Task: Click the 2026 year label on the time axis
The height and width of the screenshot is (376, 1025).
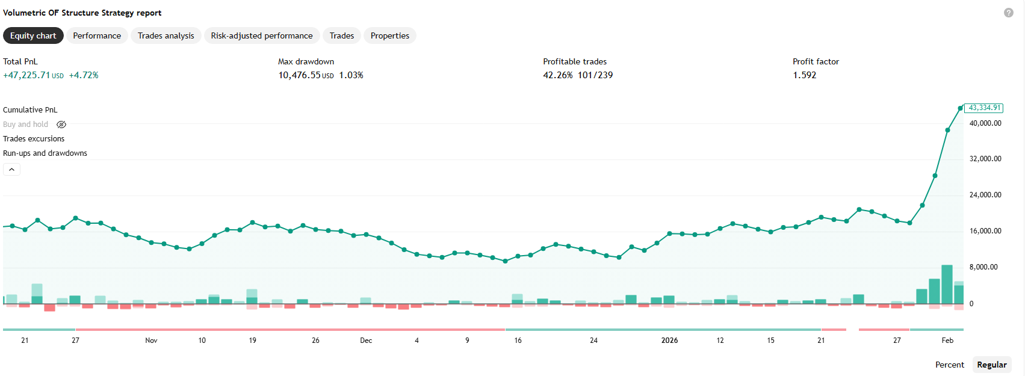Action: pyautogui.click(x=669, y=341)
